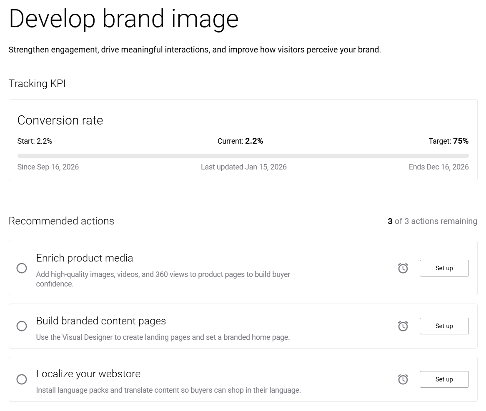Click the Conversion rate KPI heading
This screenshot has width=486, height=411.
(x=60, y=120)
